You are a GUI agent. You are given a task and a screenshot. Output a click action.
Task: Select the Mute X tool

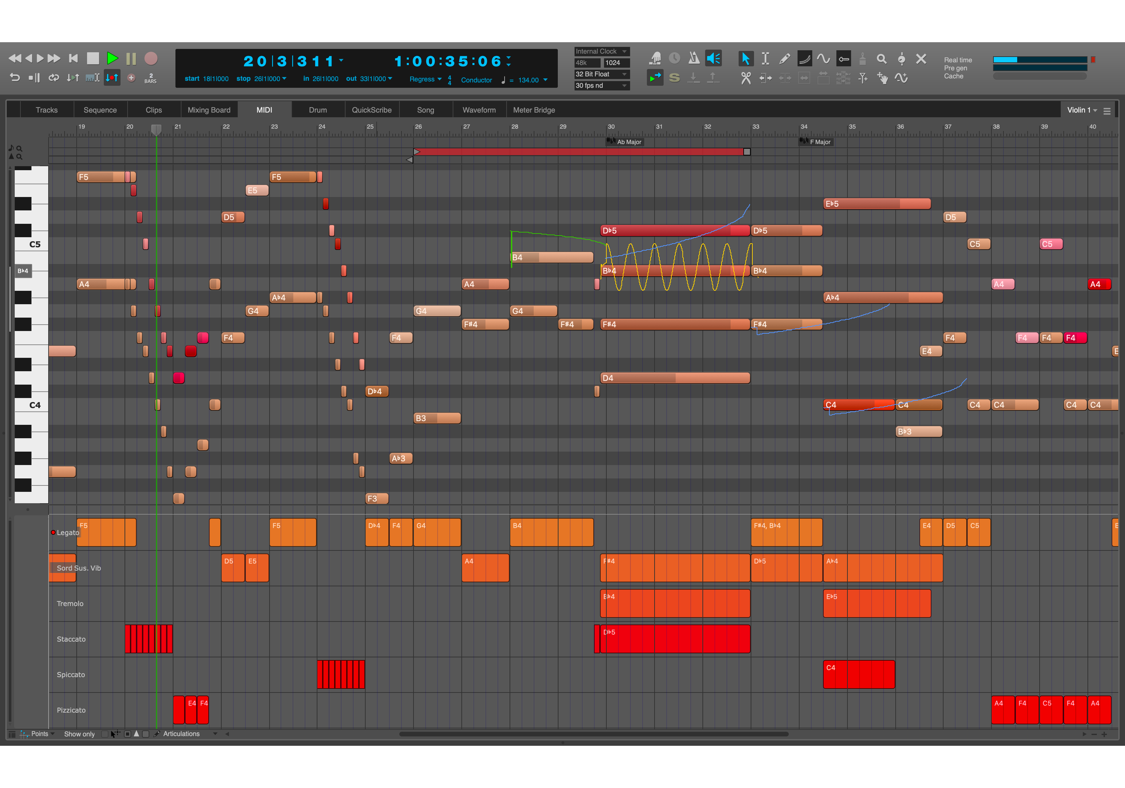[x=921, y=58]
